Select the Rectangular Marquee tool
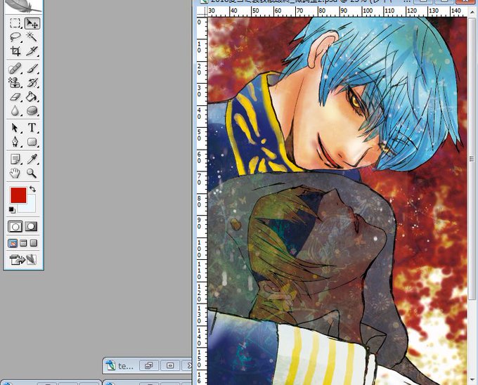This screenshot has width=478, height=385. click(15, 23)
